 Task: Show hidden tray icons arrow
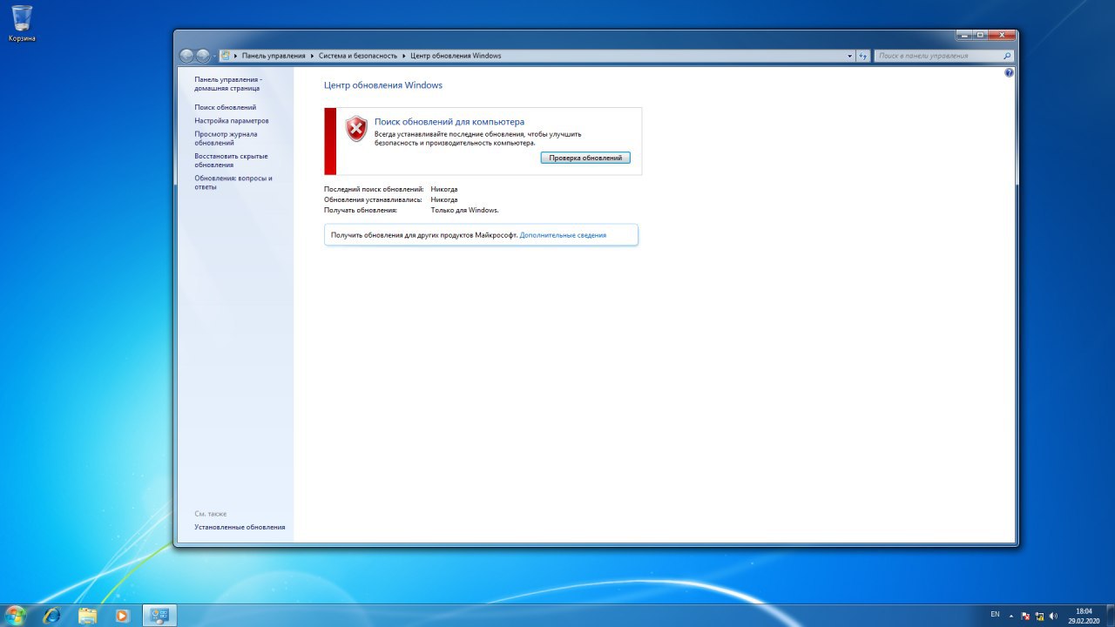pos(1011,616)
